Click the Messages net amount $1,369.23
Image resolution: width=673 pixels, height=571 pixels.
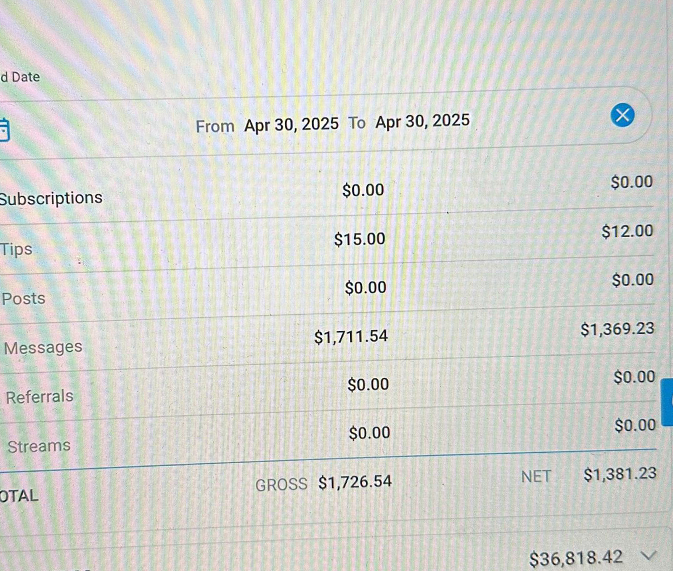(617, 329)
